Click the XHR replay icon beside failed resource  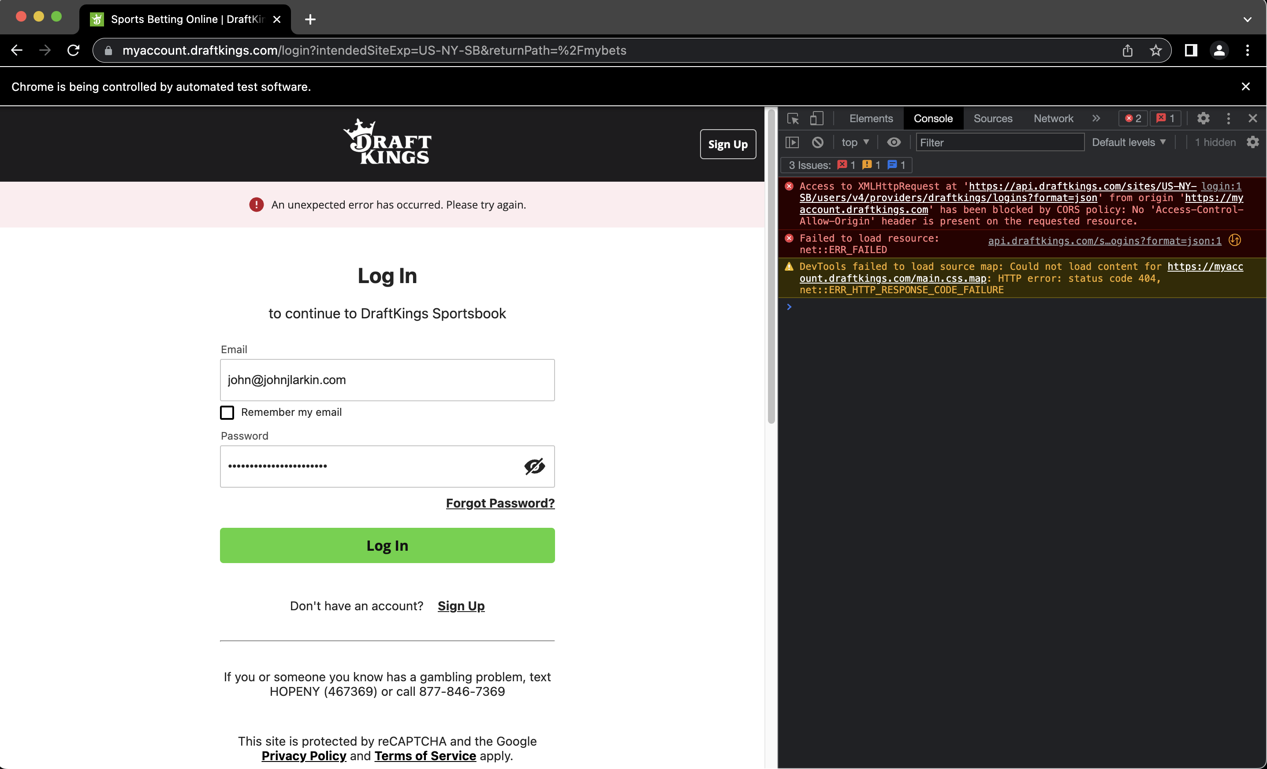tap(1235, 240)
